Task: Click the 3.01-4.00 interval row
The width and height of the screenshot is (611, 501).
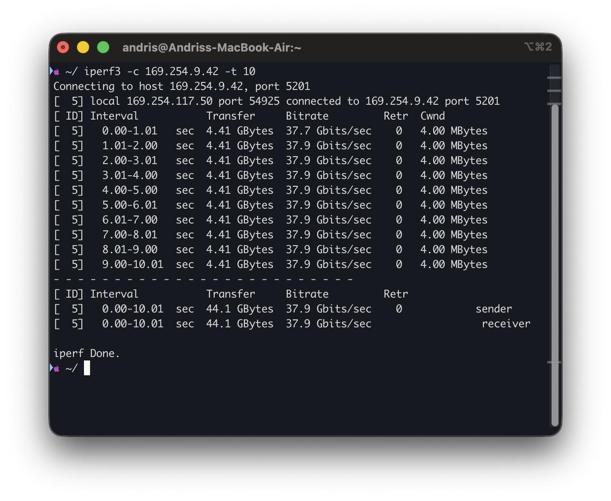Action: coord(271,175)
